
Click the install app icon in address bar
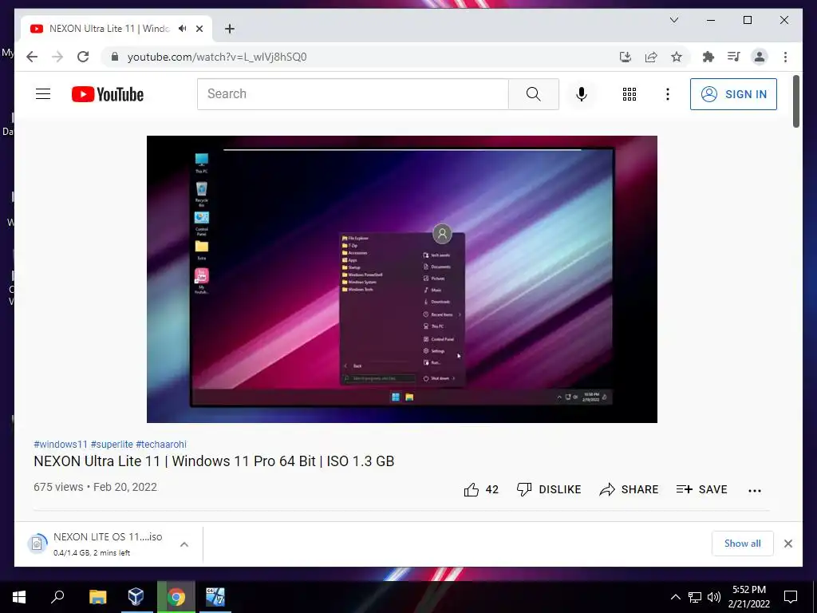[x=626, y=57]
